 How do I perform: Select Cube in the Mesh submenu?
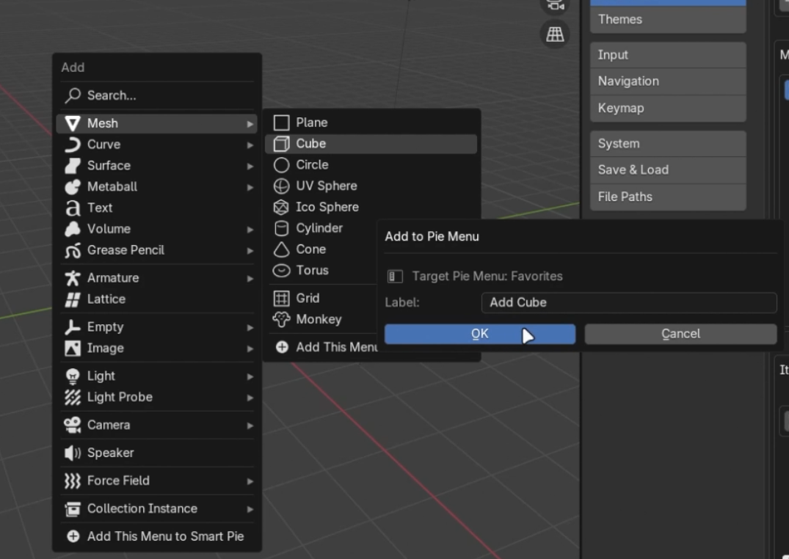click(x=371, y=144)
